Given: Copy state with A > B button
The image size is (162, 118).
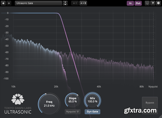Looking at the screenshot, I should [x=83, y=3].
